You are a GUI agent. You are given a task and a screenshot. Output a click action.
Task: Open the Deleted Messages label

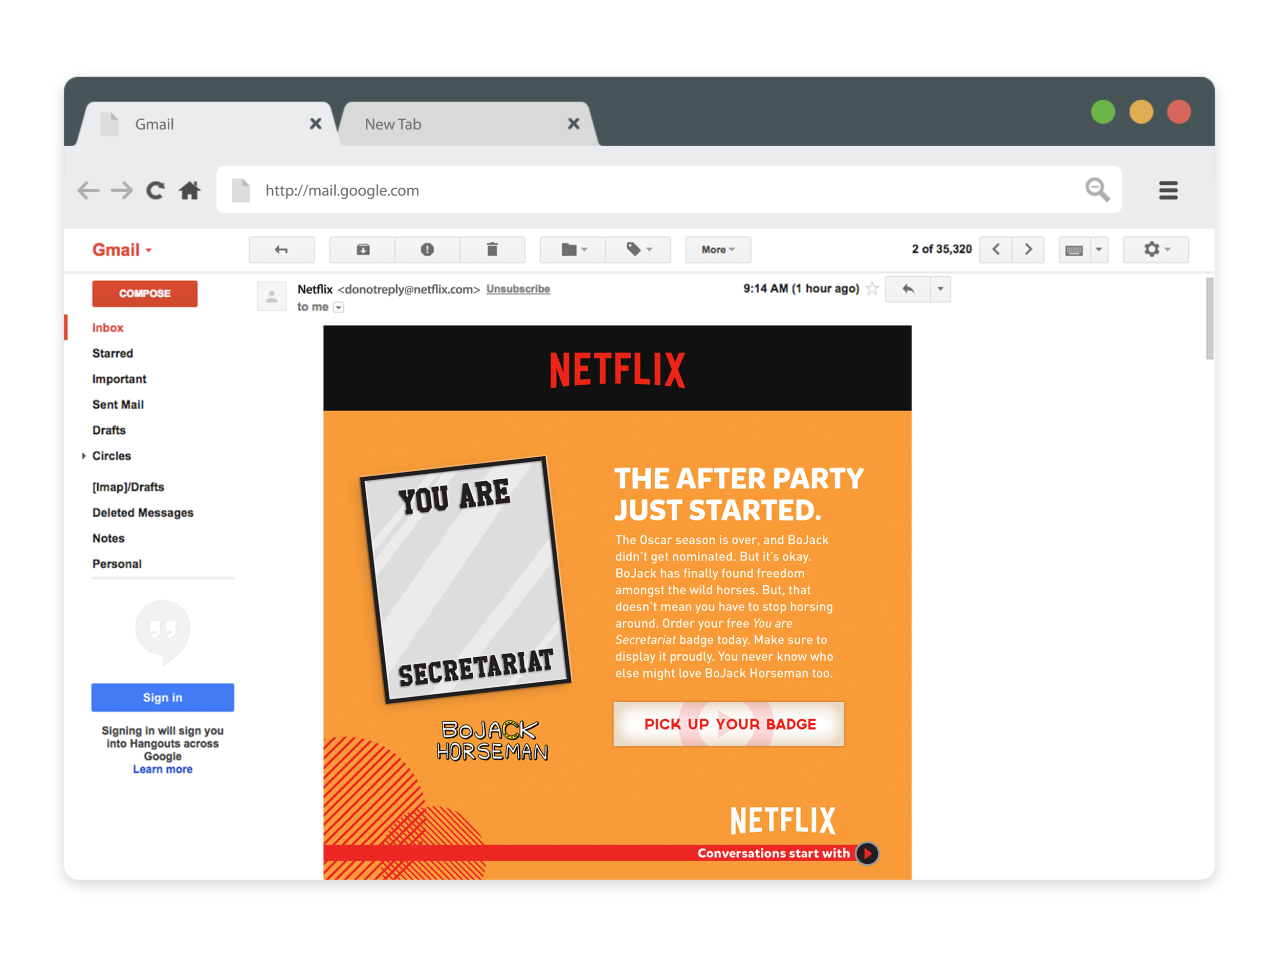(143, 512)
